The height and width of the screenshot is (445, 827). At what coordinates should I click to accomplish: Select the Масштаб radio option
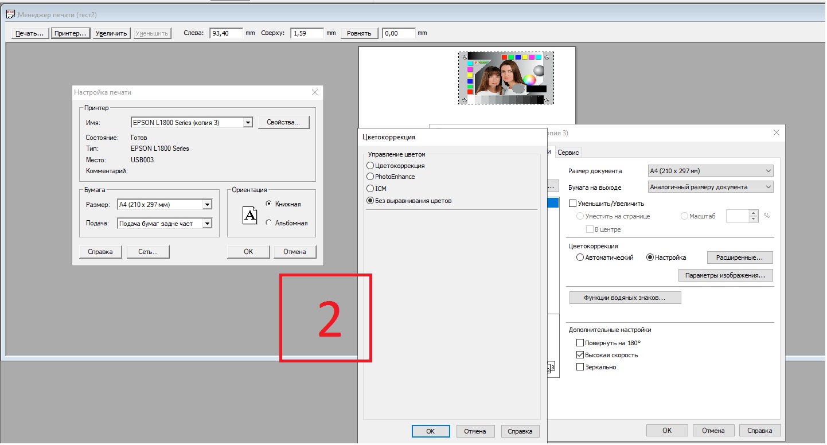[684, 216]
